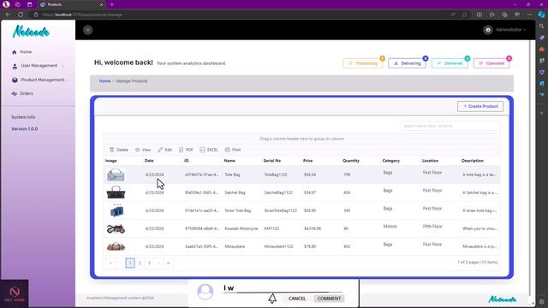Screen dimensions: 548x308
Task: Select the 'Satchel Bag' name cell
Action: pyautogui.click(x=235, y=192)
